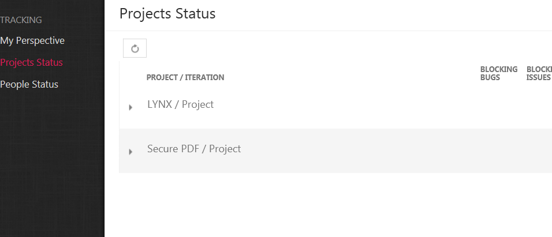Click the TRACKING section header

[21, 20]
